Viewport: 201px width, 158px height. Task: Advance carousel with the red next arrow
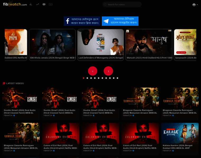click(108, 71)
